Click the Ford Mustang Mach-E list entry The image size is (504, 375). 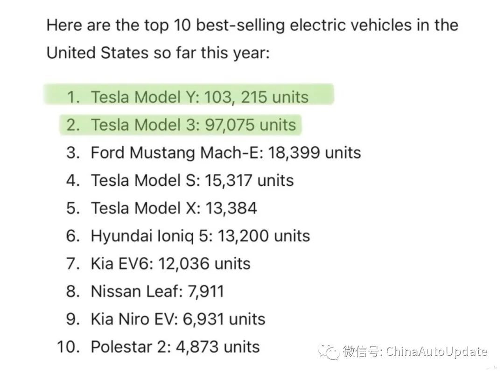(x=213, y=153)
